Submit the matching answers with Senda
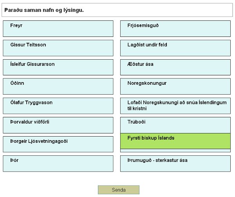This screenshot has width=235, height=197. pyautogui.click(x=118, y=190)
